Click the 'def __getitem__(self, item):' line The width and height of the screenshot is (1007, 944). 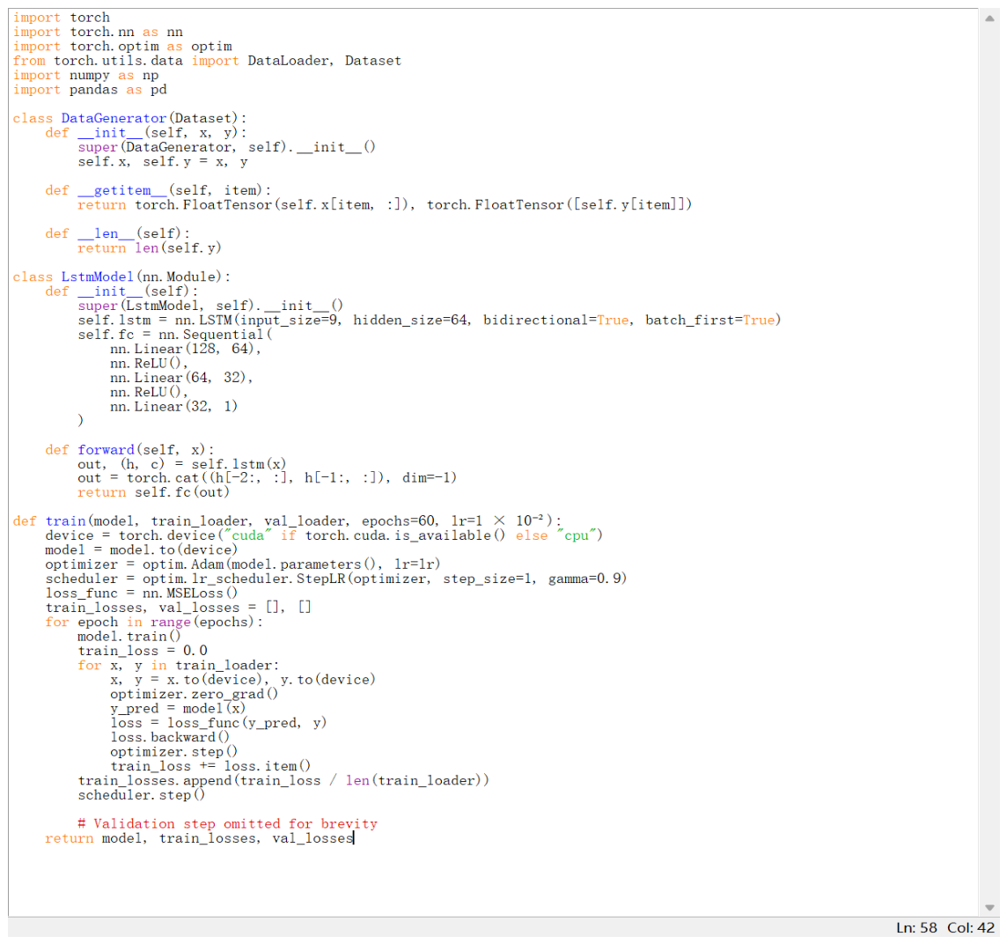[x=158, y=190]
